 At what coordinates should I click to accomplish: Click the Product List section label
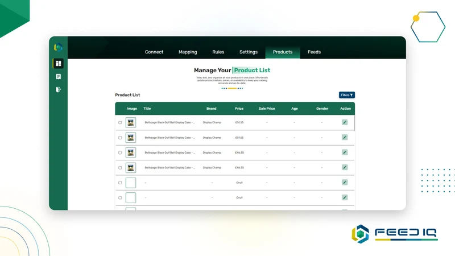(127, 95)
